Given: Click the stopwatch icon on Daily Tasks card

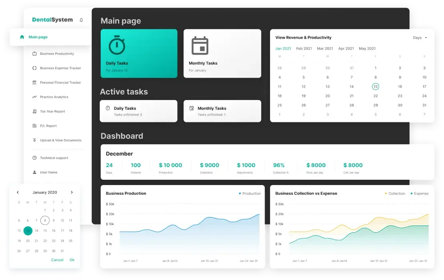Looking at the screenshot, I should [117, 45].
